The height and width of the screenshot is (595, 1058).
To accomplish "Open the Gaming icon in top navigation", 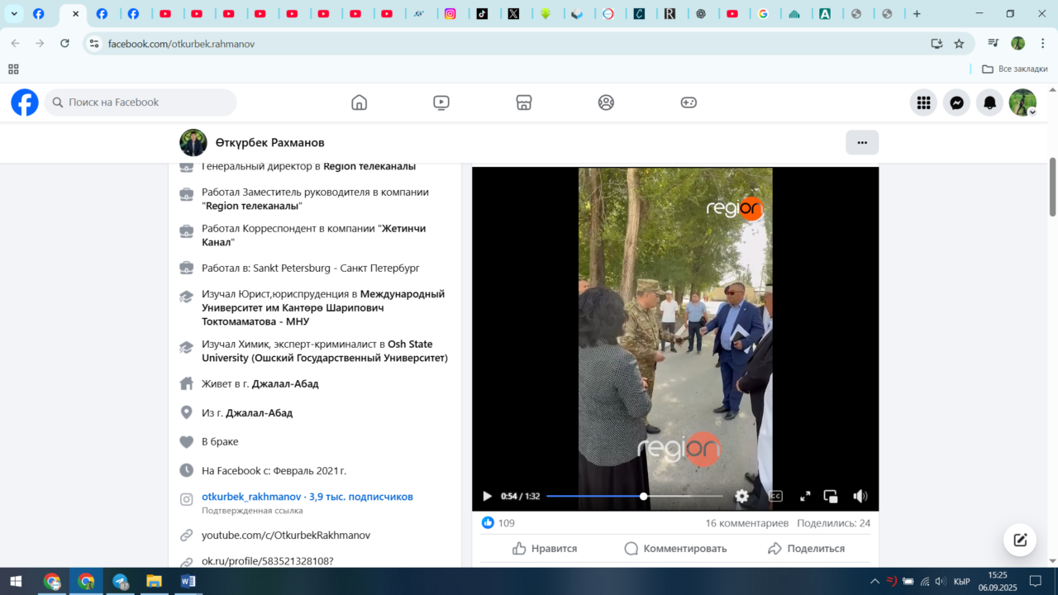I will pyautogui.click(x=689, y=102).
